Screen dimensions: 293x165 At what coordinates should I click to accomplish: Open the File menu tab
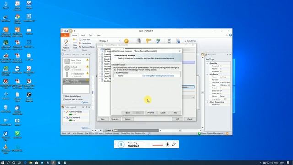(x=65, y=35)
